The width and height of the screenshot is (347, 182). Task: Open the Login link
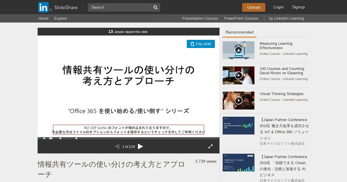point(278,7)
